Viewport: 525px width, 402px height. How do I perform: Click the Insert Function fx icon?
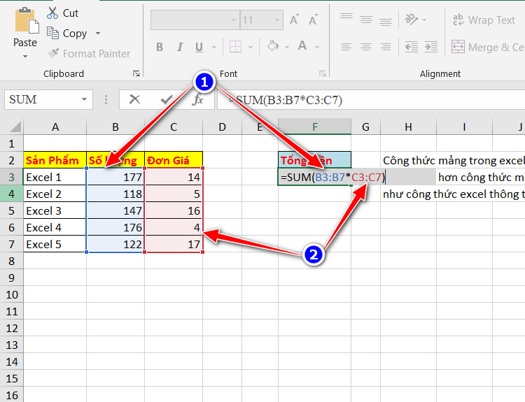197,99
